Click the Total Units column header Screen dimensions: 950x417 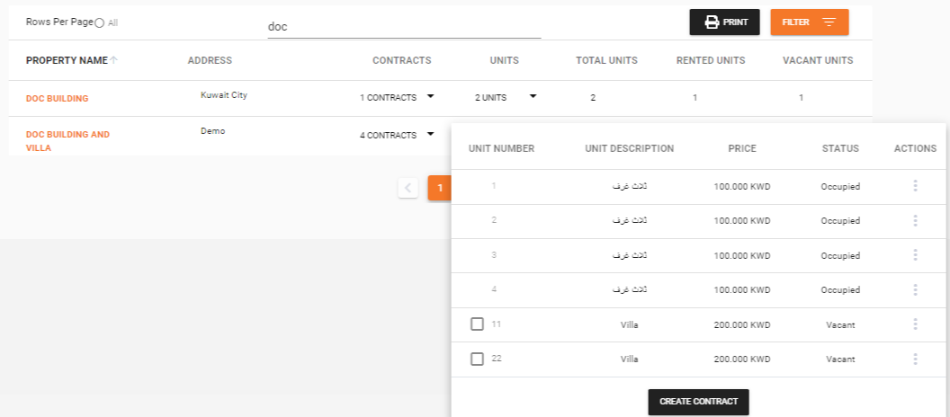(606, 61)
